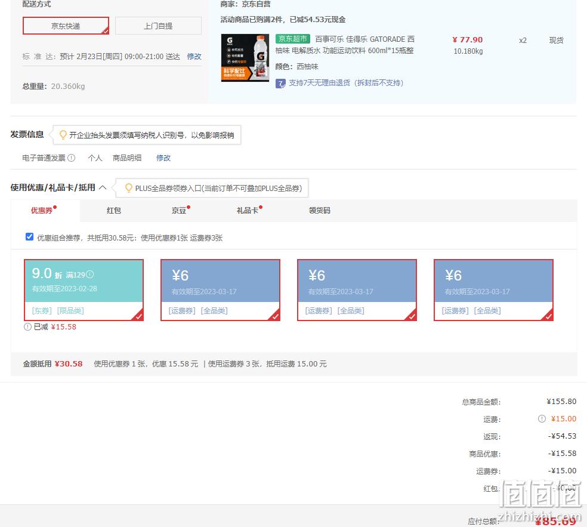Open the Gatorade product title link
The width and height of the screenshot is (587, 527).
tap(345, 45)
